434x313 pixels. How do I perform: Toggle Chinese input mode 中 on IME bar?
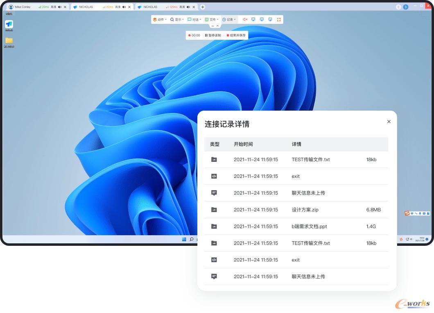point(412,213)
